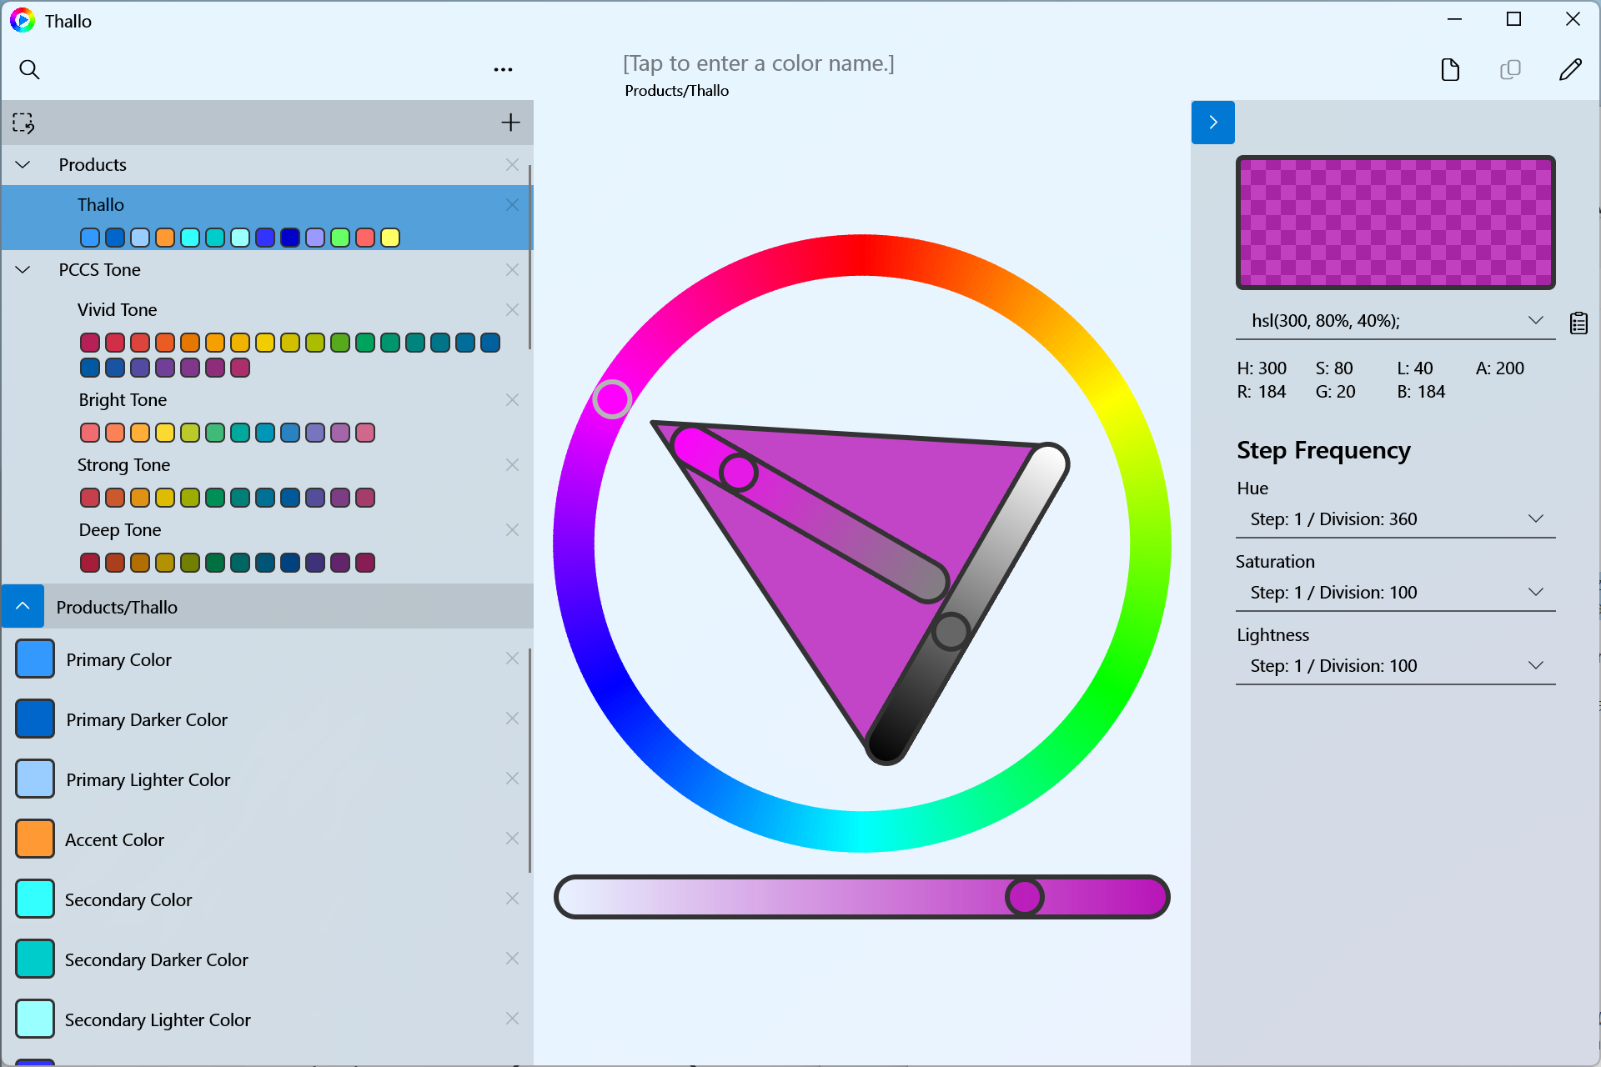Remove the Products group with X
The height and width of the screenshot is (1067, 1601).
click(512, 165)
